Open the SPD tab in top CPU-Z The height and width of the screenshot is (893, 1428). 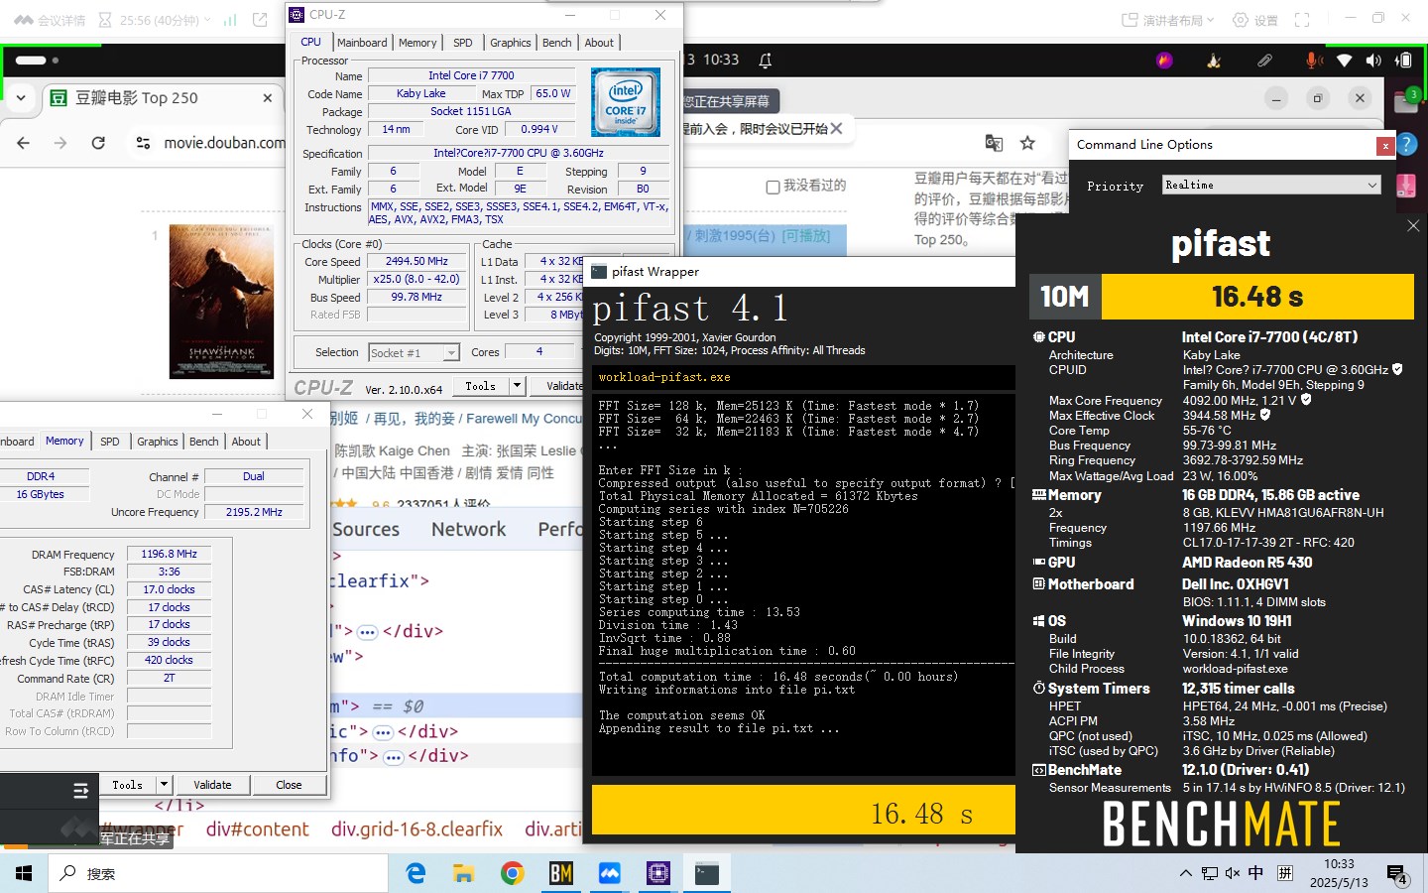pos(463,43)
